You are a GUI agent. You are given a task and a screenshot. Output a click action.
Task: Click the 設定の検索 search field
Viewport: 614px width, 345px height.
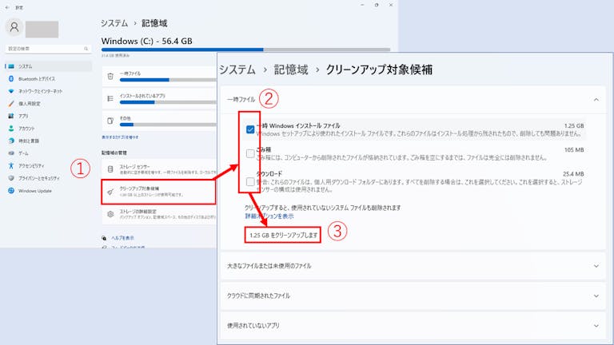[x=48, y=49]
